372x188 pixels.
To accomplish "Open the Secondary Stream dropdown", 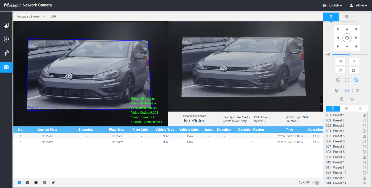I will coord(31,17).
